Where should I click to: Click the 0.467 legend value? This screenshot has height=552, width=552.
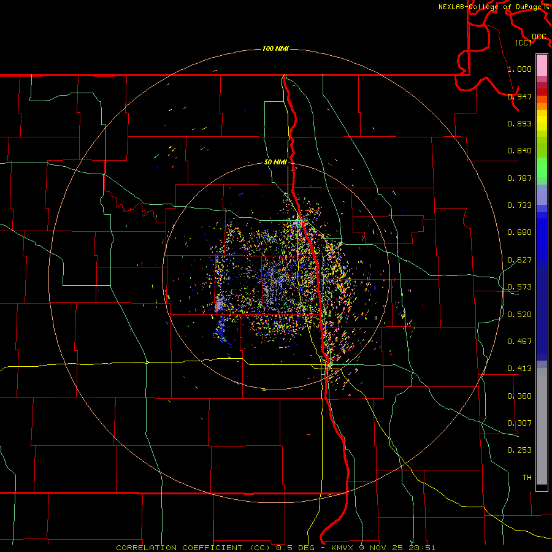coord(519,342)
